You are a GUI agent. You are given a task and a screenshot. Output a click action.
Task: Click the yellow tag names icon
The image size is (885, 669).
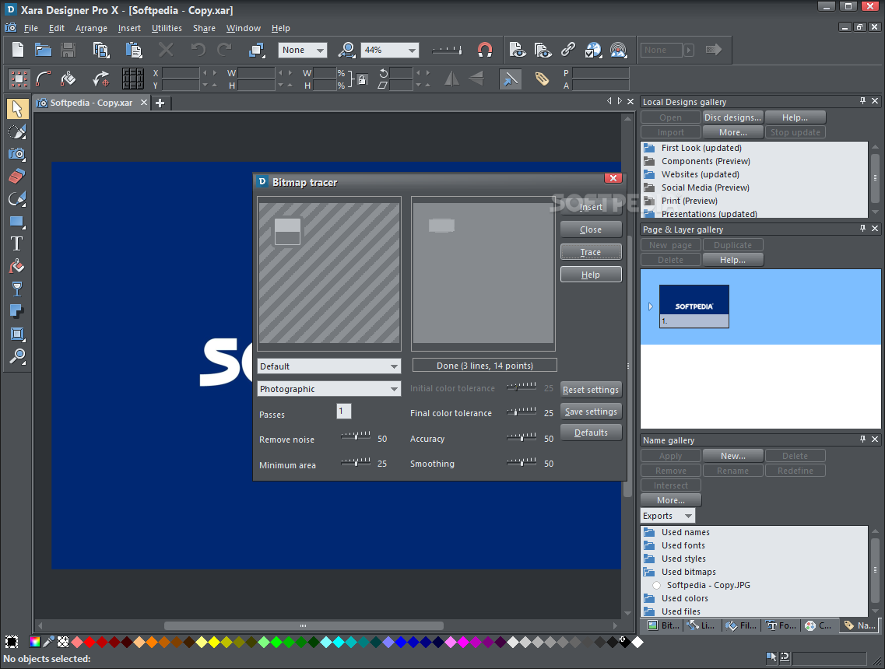coord(542,79)
